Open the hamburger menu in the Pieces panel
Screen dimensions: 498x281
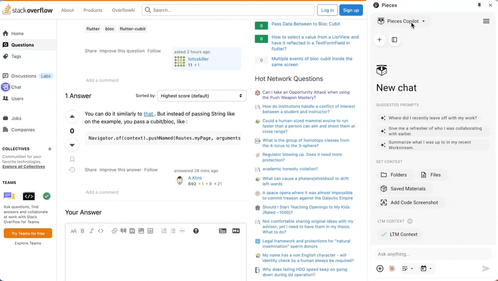486,21
